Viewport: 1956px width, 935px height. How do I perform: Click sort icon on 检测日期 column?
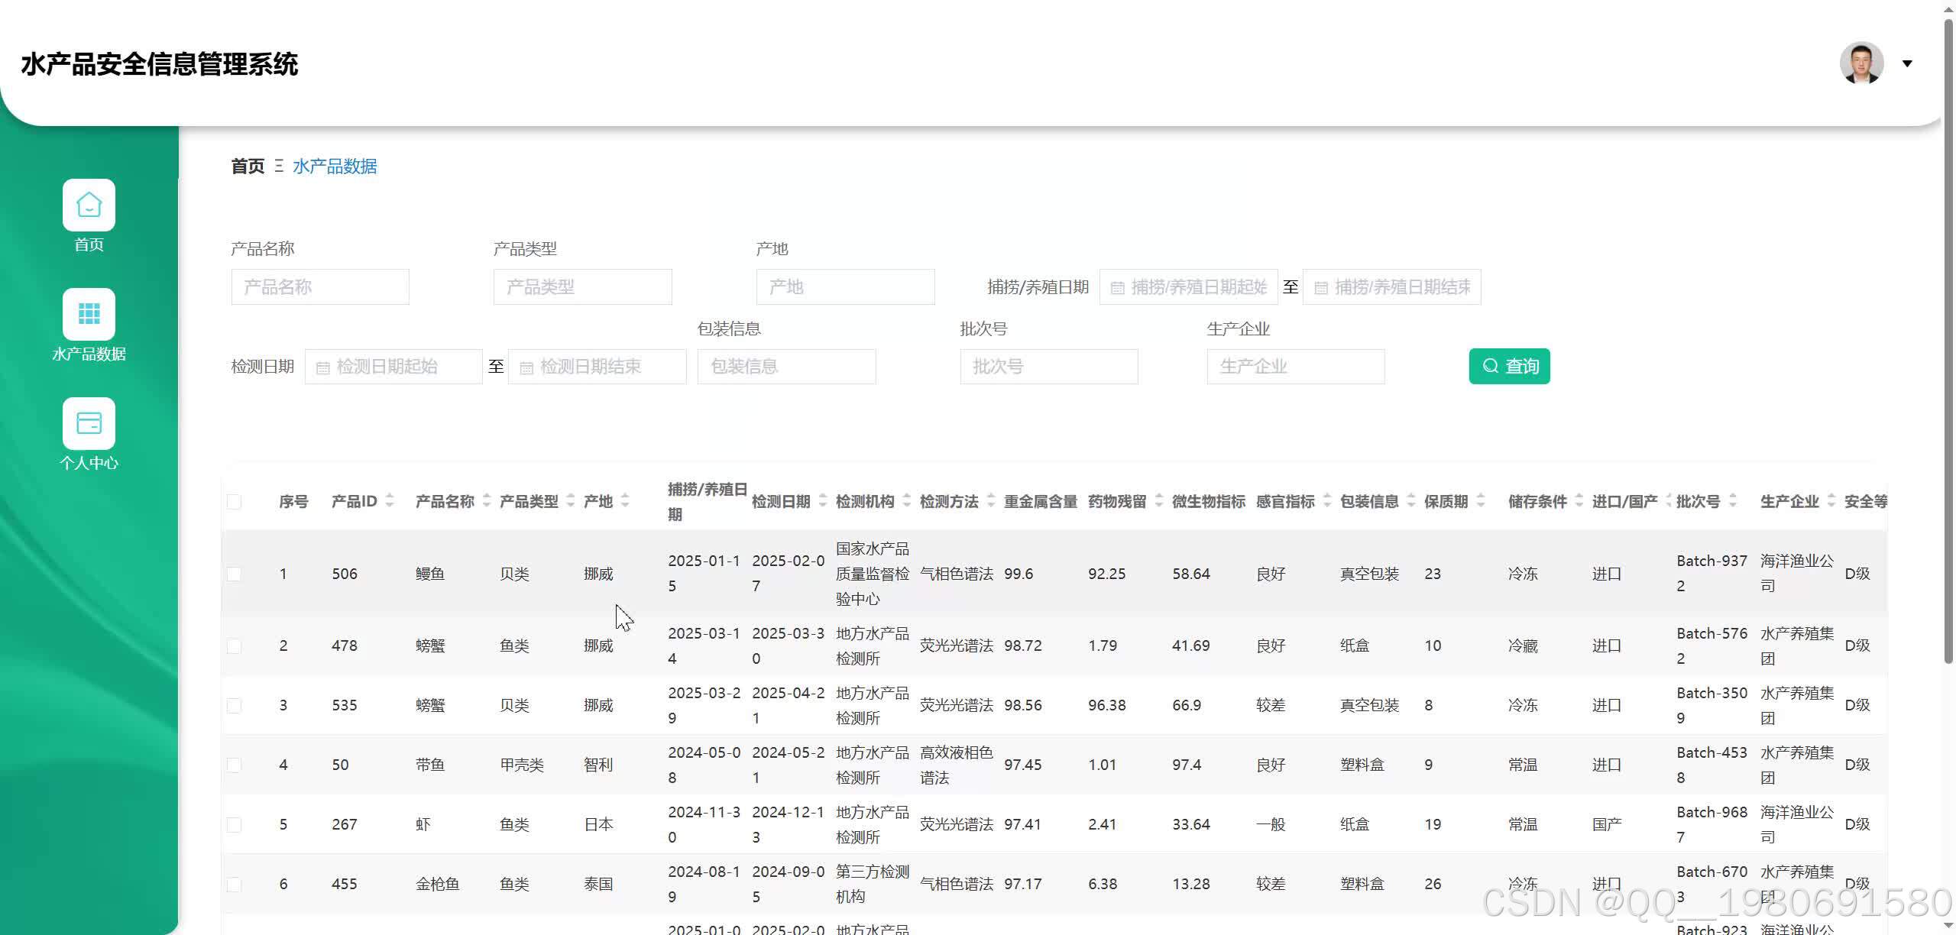823,501
